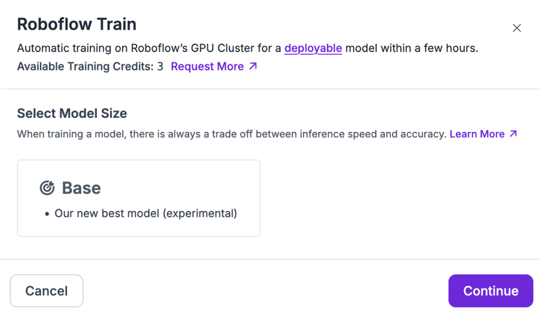The image size is (549, 333).
Task: Click the arrow icon beside Request More
Action: [x=253, y=66]
